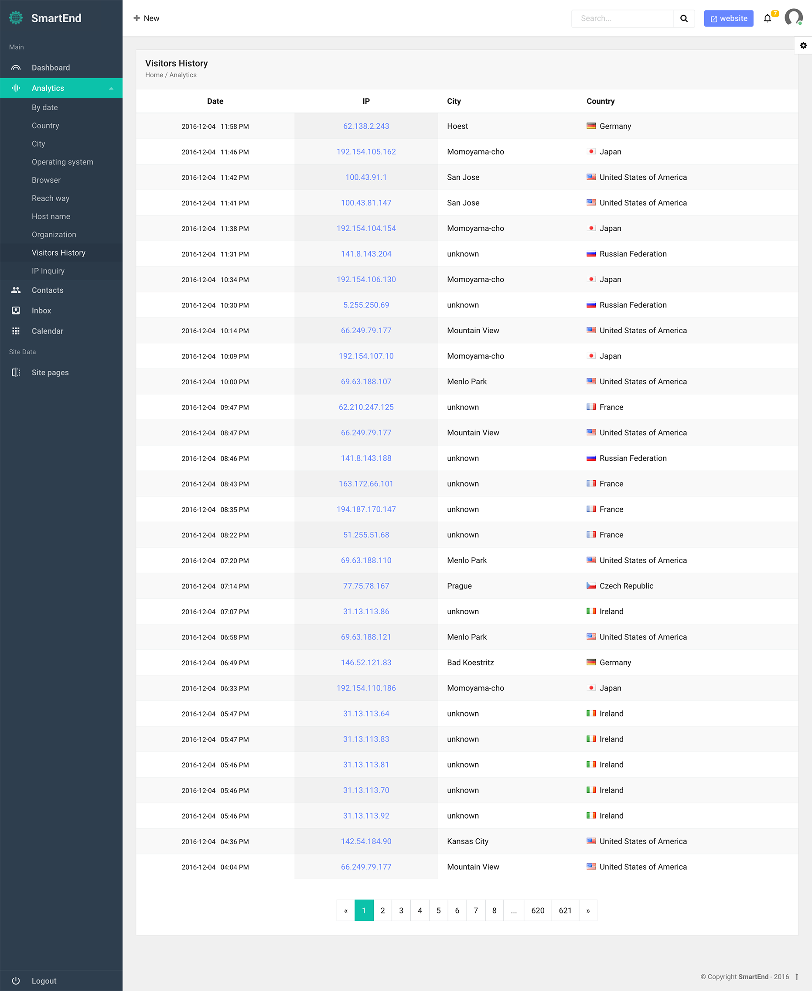The image size is (812, 991).
Task: Click the blue website button
Action: pyautogui.click(x=728, y=18)
